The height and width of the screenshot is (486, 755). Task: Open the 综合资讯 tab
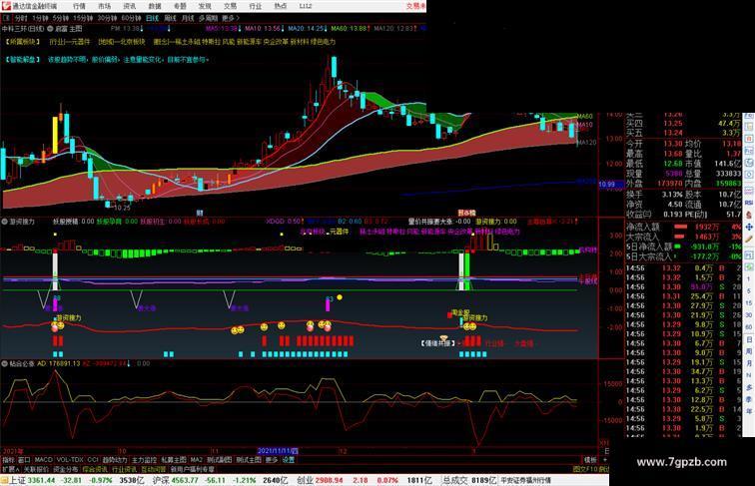pyautogui.click(x=95, y=469)
